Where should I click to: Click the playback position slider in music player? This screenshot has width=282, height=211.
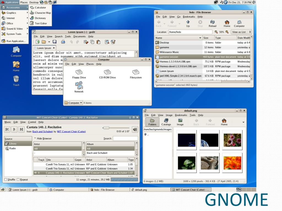tap(115, 128)
